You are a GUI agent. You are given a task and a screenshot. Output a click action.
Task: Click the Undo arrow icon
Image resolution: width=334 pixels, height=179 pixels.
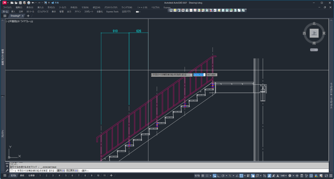33,3
